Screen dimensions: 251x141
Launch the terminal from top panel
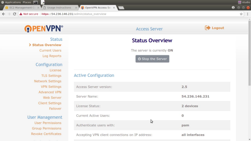35,2
